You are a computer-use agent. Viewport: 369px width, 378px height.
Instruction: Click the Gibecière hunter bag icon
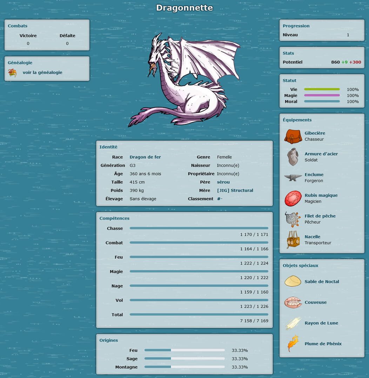point(293,136)
